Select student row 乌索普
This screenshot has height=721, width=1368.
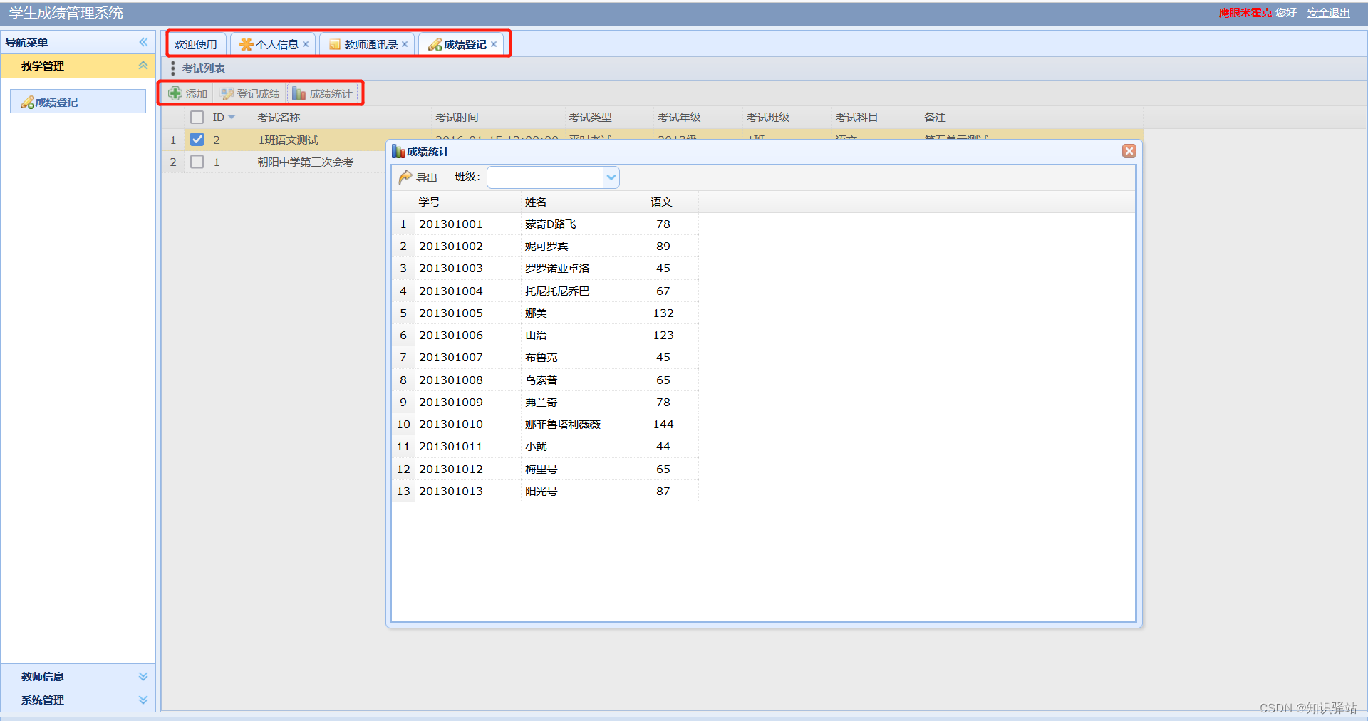pyautogui.click(x=546, y=380)
